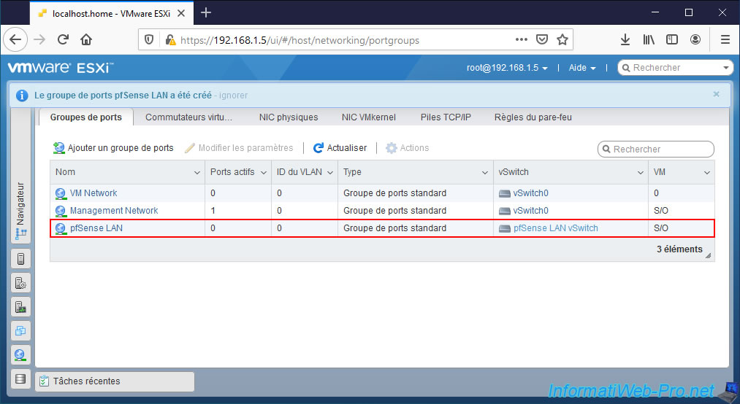Screen dimensions: 740x404
Task: Click Modifier les paramètres
Action: pos(239,148)
